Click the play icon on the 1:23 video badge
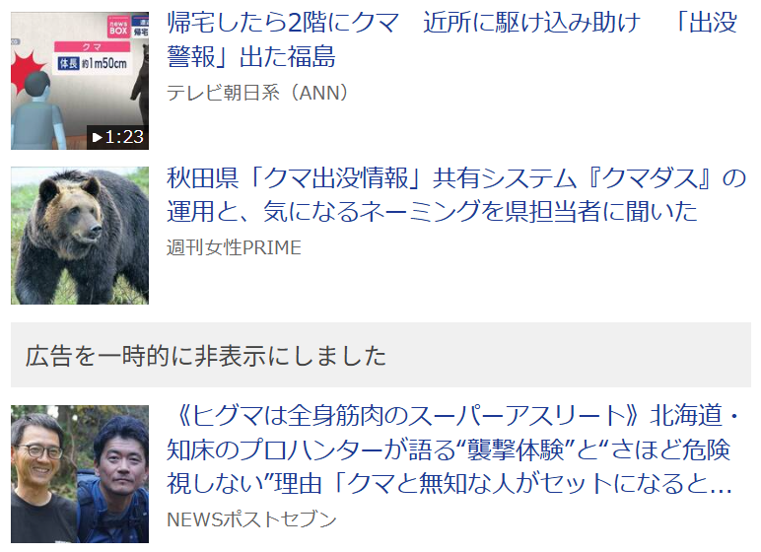 pos(97,137)
